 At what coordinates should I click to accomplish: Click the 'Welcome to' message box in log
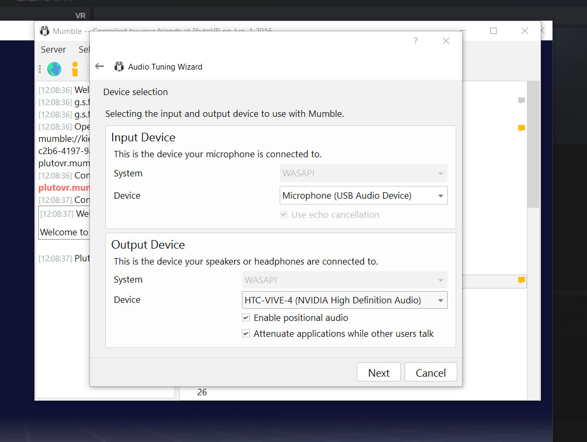pyautogui.click(x=64, y=223)
